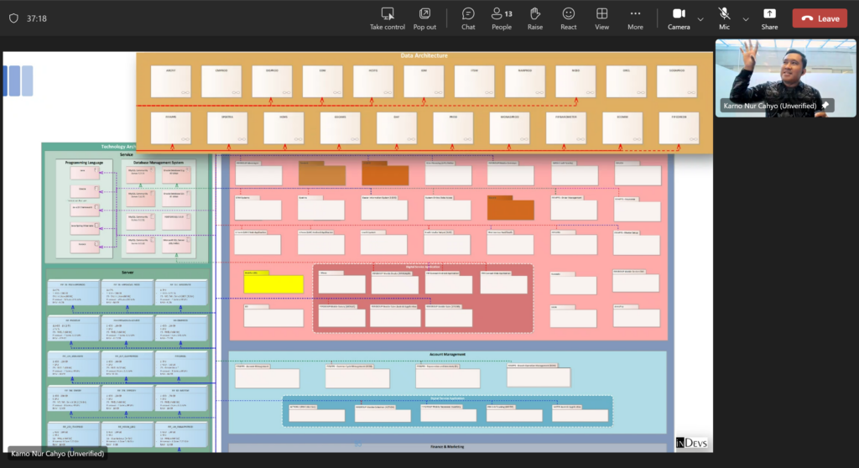
Task: Open the View layout menu
Action: pos(602,18)
